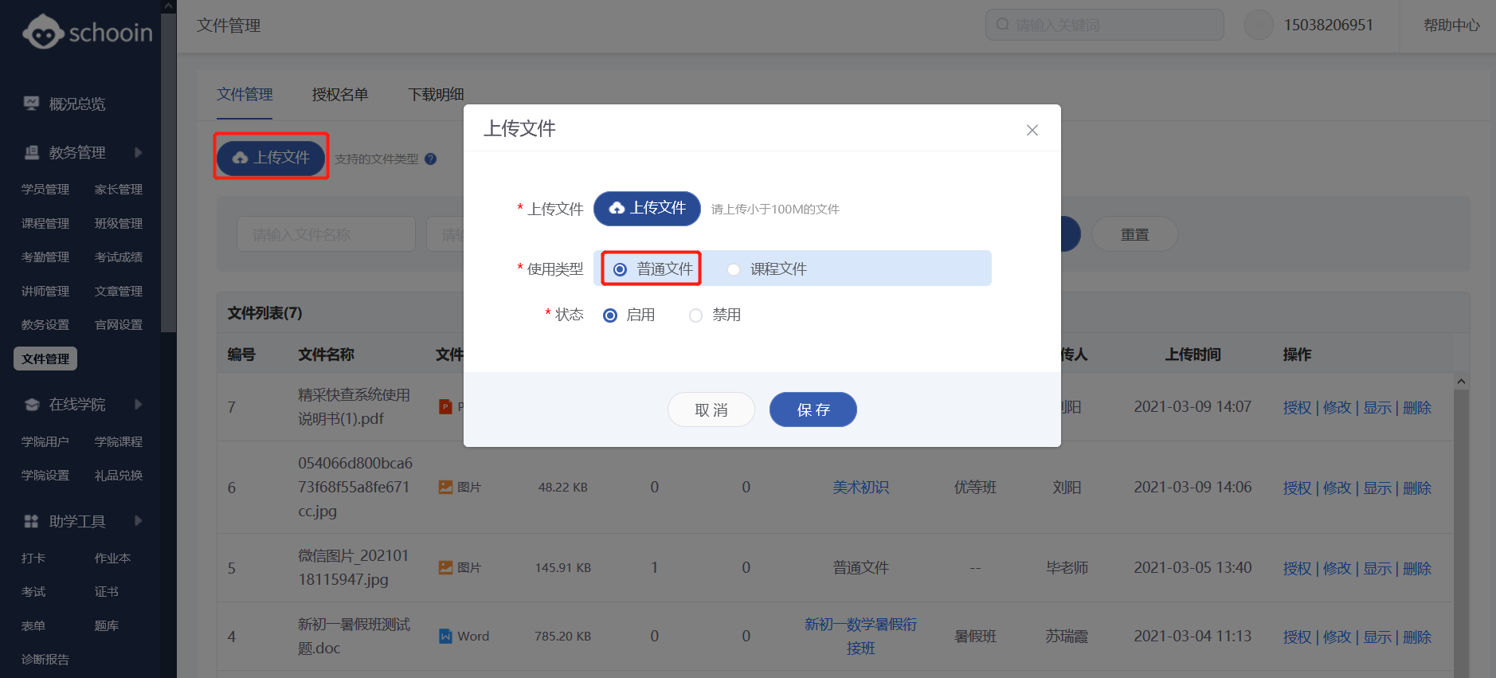Focus the 请输入关键词 search field
Viewport: 1496px width, 678px height.
pyautogui.click(x=1105, y=25)
